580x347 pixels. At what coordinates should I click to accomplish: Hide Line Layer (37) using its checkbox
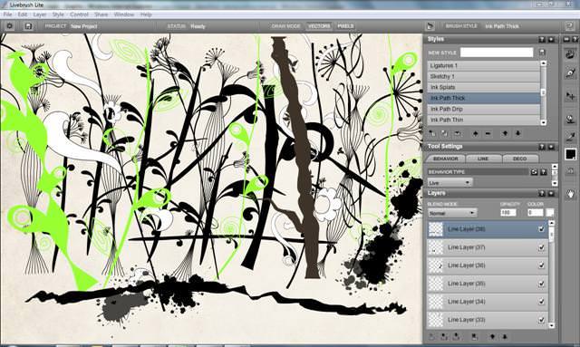[542, 247]
